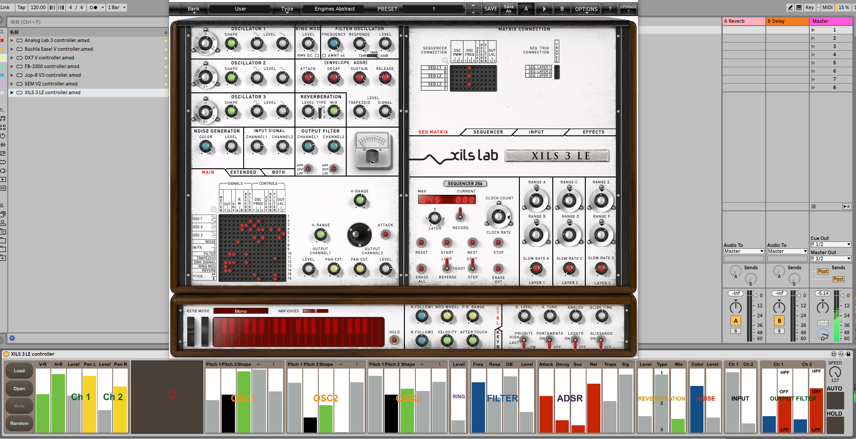856x439 pixels.
Task: Solo the B Delay return track
Action: tap(779, 331)
